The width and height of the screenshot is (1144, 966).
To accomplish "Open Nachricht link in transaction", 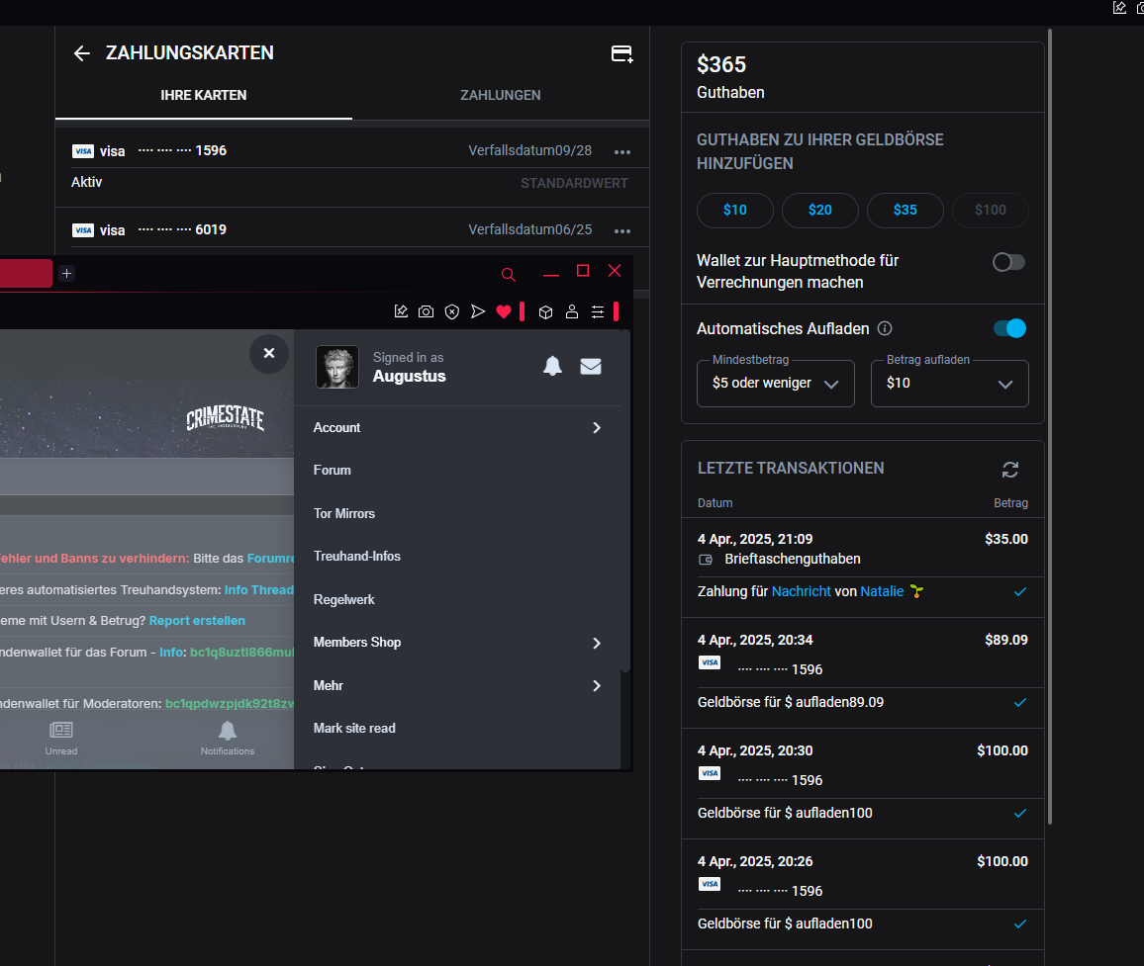I will [801, 591].
